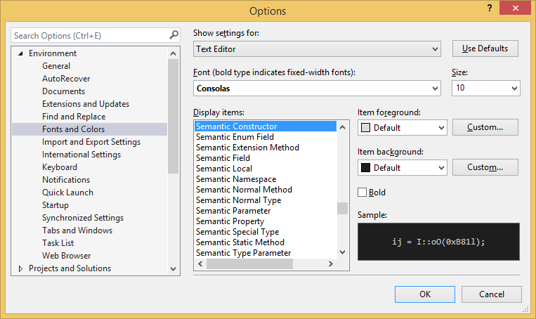Viewport: 536px width, 319px height.
Task: Open the Show settings for dropdown
Action: coord(317,49)
